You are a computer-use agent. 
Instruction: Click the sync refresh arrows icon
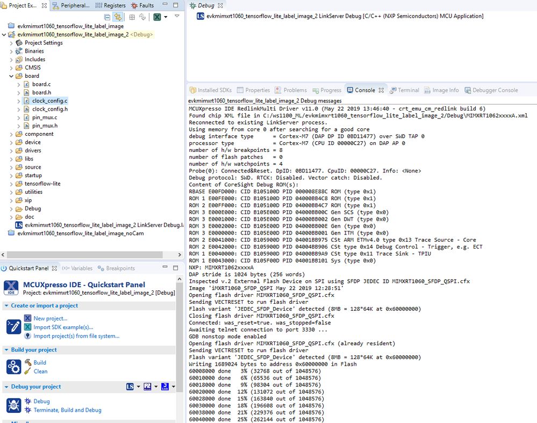click(142, 17)
